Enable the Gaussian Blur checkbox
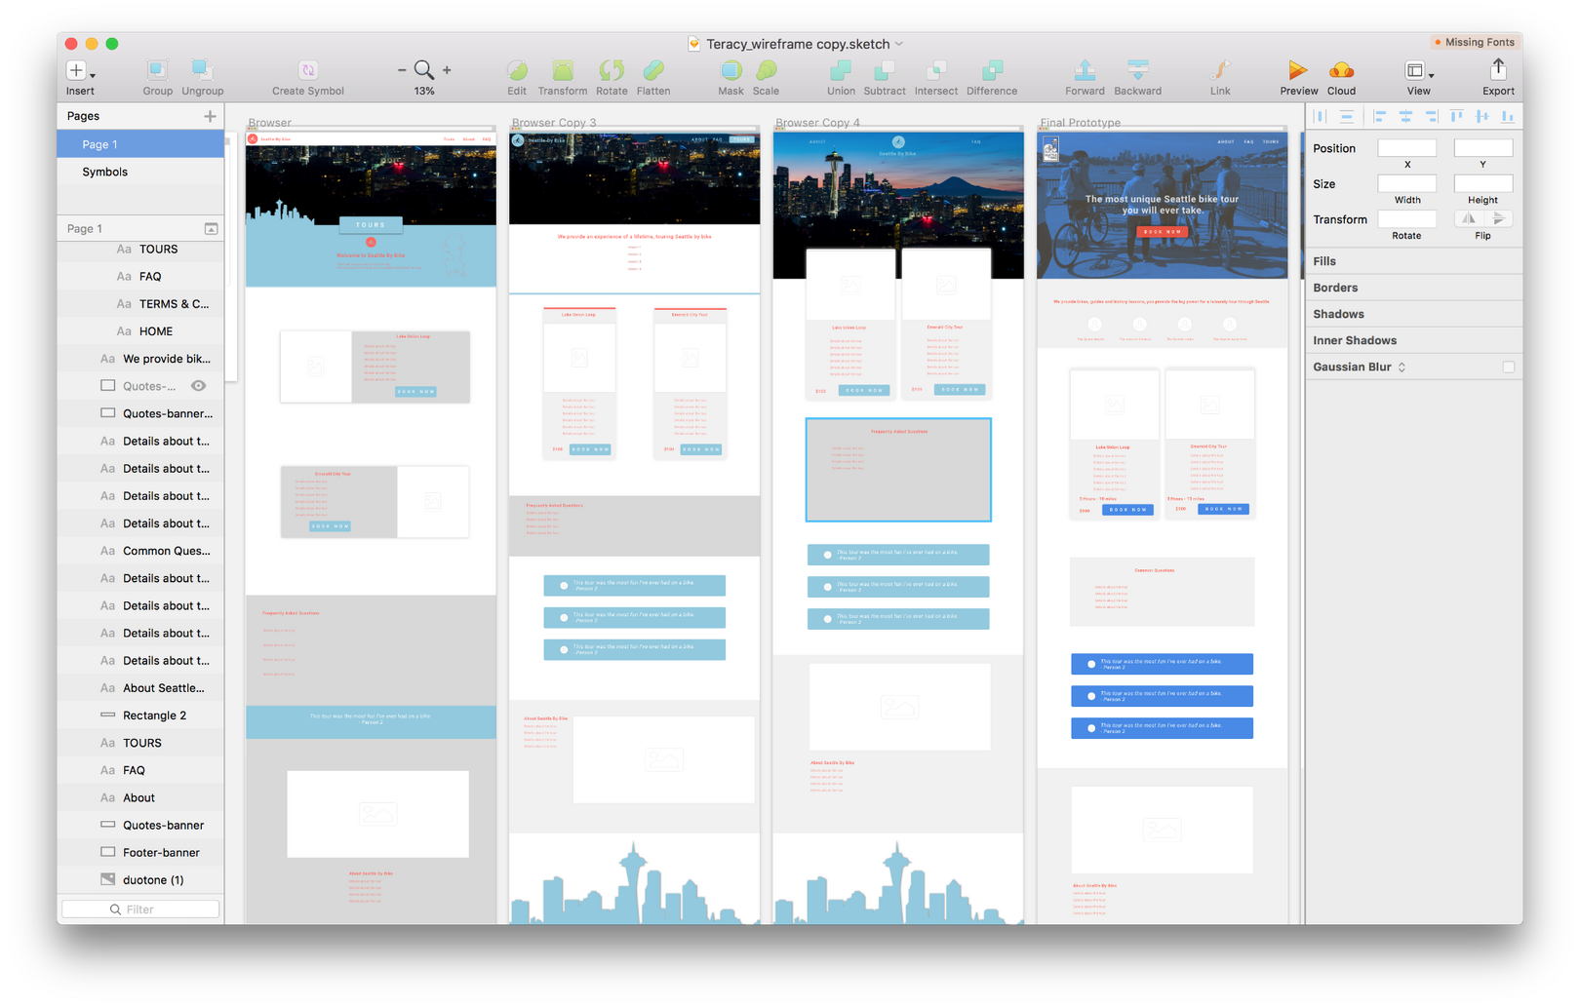The height and width of the screenshot is (1006, 1580). tap(1509, 367)
